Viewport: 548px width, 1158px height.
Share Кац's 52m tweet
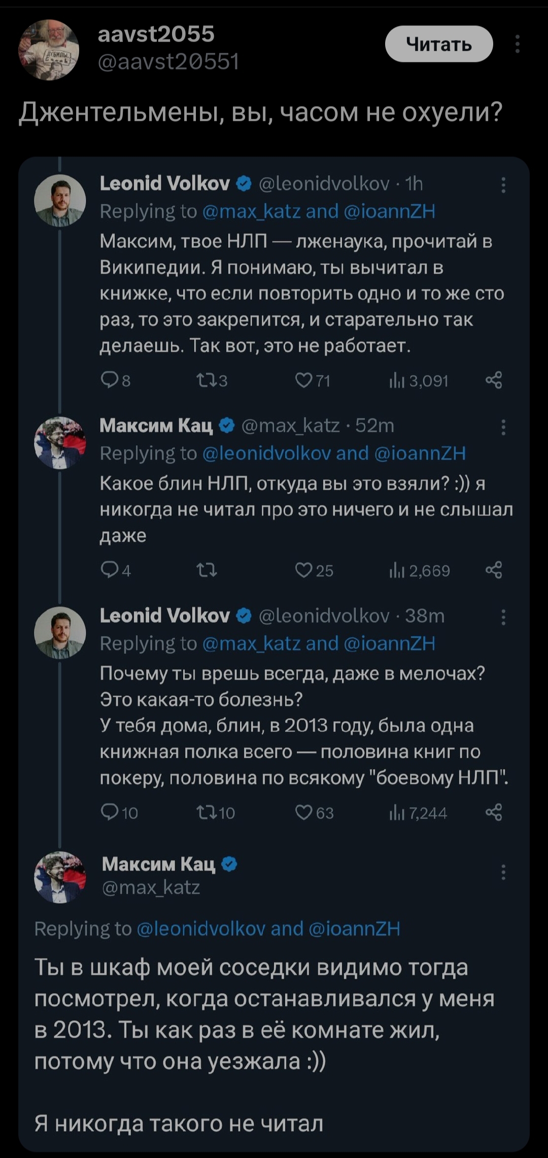coord(494,570)
